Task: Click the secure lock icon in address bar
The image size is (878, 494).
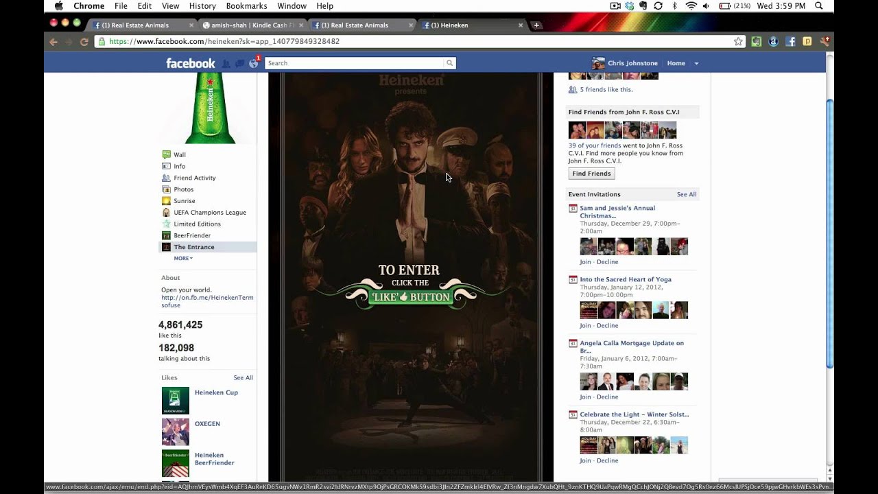Action: (102, 42)
